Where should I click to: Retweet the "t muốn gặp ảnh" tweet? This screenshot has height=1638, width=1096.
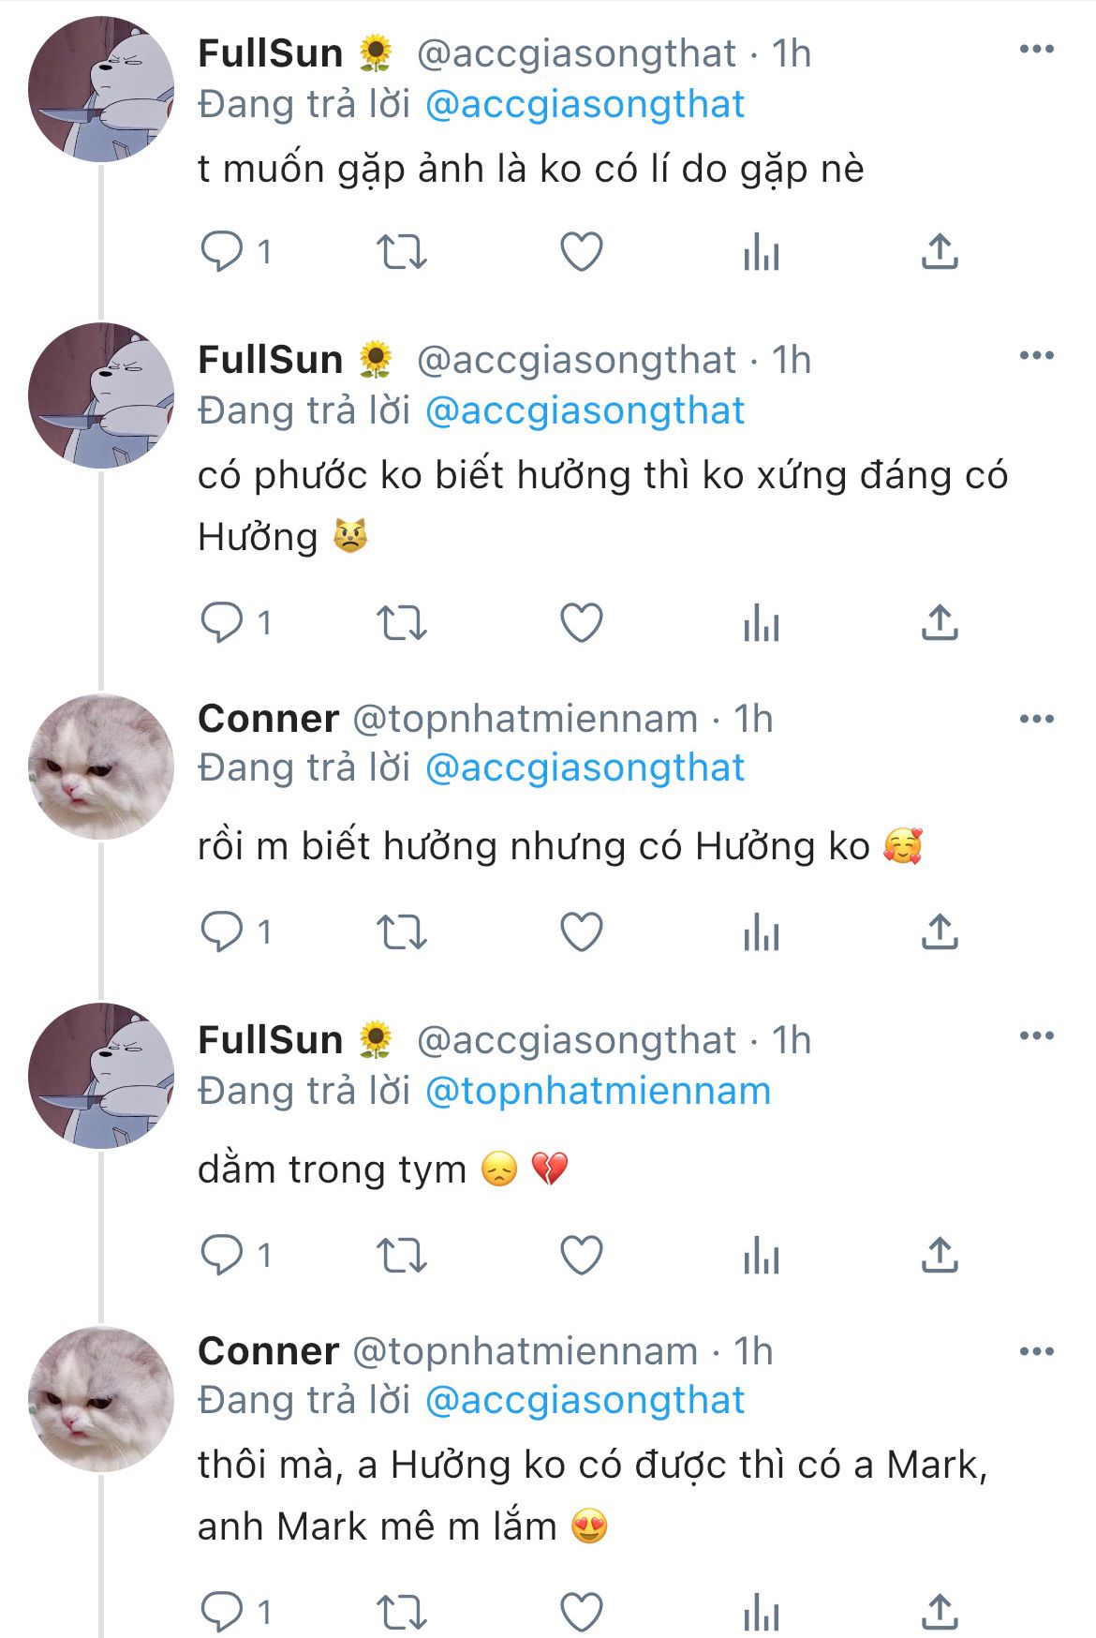(401, 252)
